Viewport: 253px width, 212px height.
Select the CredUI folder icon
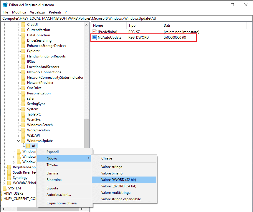(23, 25)
